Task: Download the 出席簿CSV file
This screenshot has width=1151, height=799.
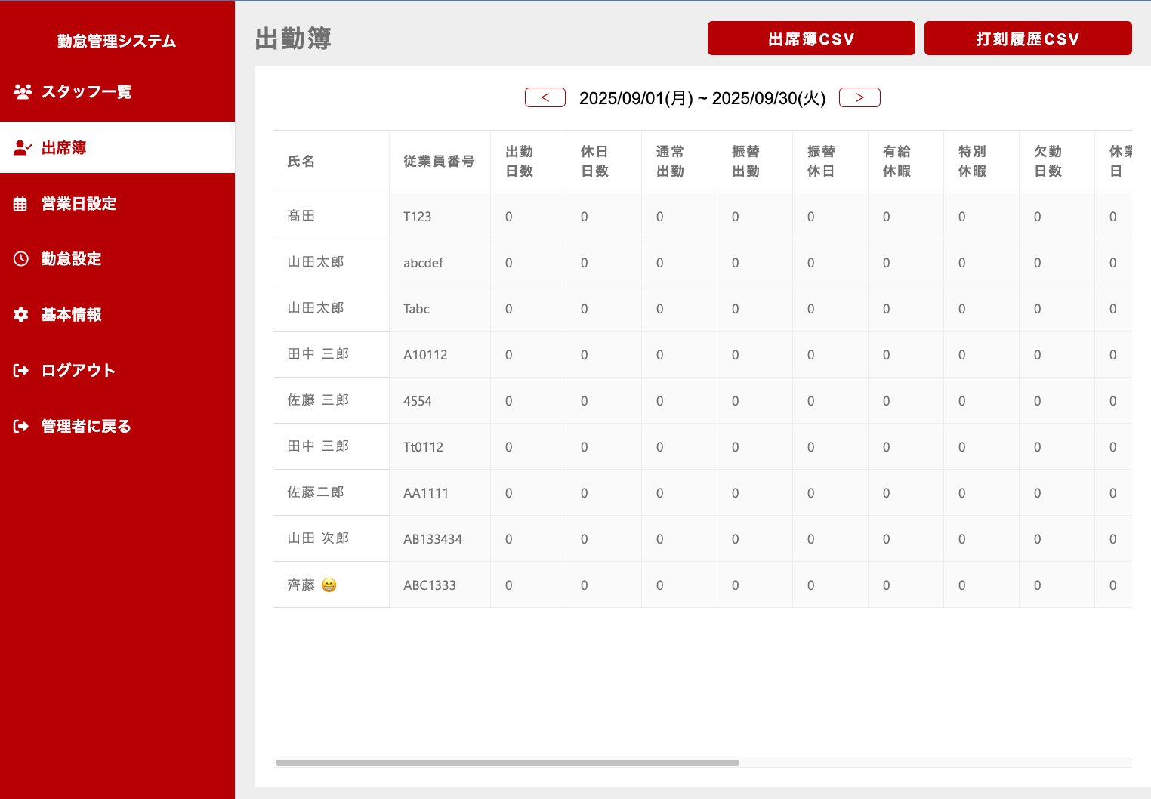Action: pyautogui.click(x=810, y=39)
